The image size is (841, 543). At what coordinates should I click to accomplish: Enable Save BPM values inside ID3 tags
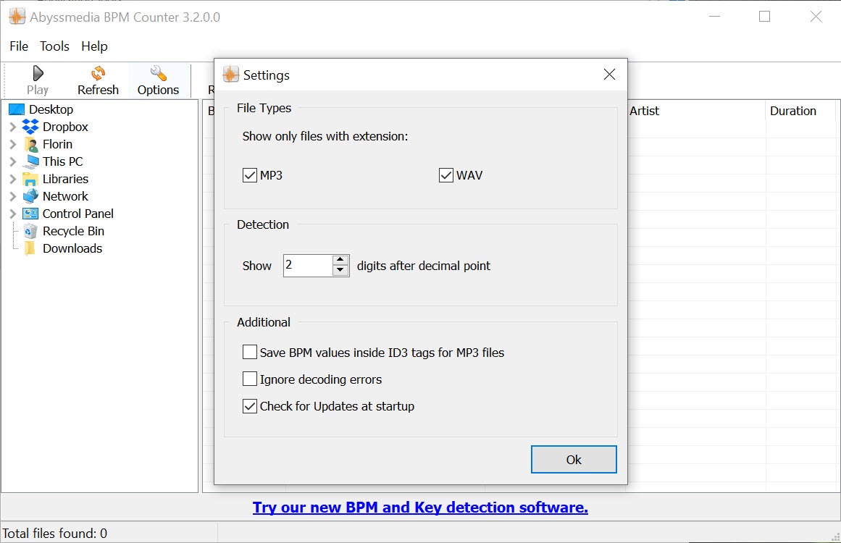(x=250, y=353)
